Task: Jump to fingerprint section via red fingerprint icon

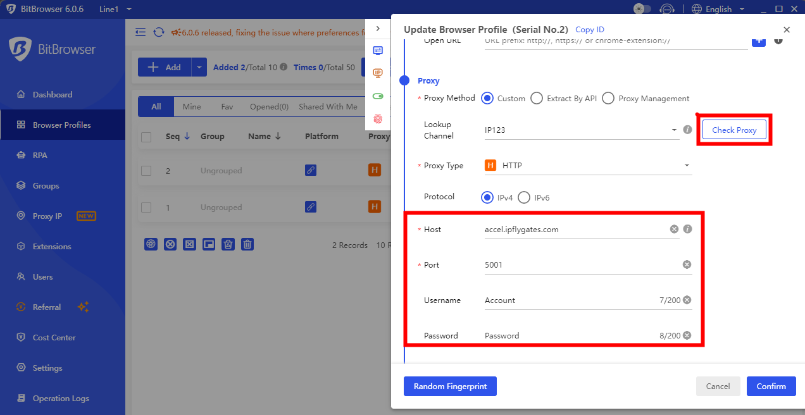Action: (378, 118)
